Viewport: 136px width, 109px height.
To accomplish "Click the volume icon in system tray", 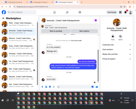I will 121,102.
